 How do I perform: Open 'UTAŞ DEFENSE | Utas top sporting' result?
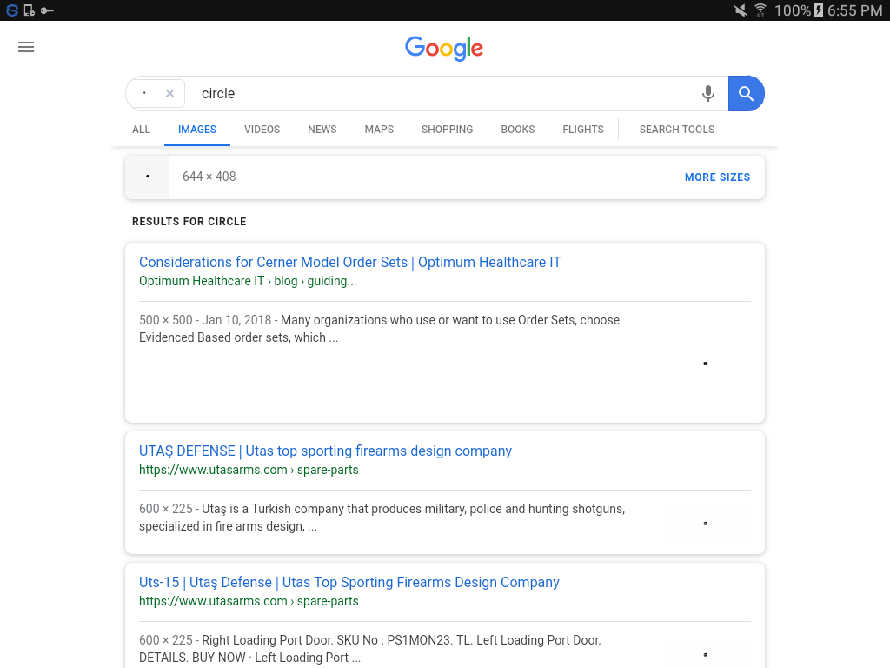325,451
